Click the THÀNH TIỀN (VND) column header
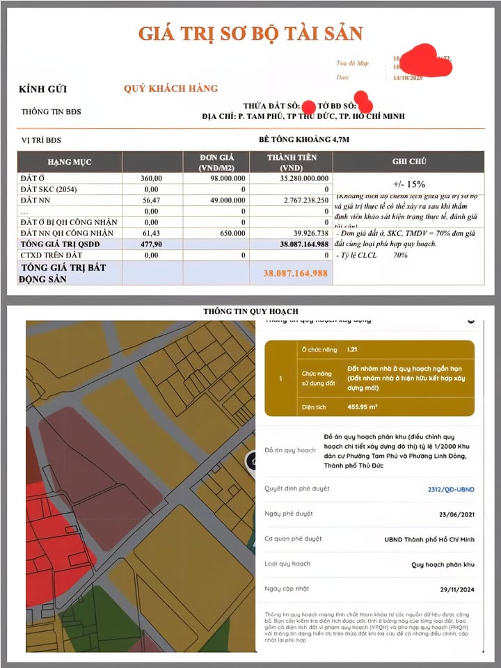 click(292, 162)
